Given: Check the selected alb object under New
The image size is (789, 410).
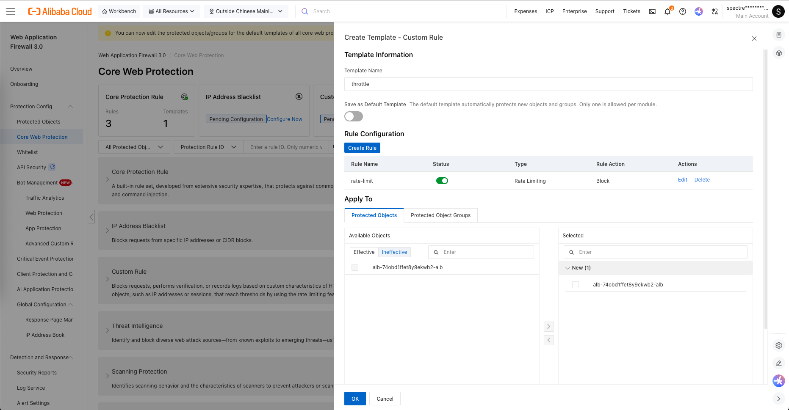Looking at the screenshot, I should point(576,285).
